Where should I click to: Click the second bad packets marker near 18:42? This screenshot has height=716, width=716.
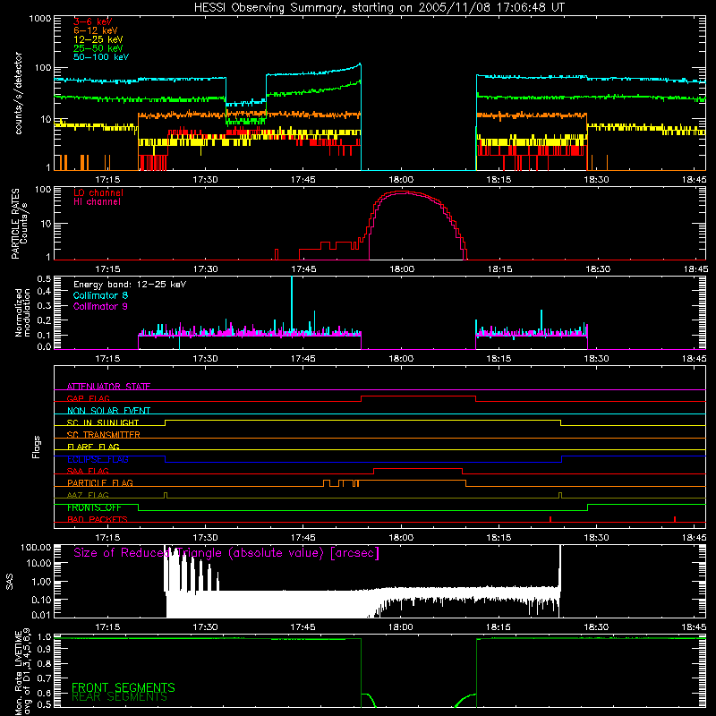tap(675, 519)
